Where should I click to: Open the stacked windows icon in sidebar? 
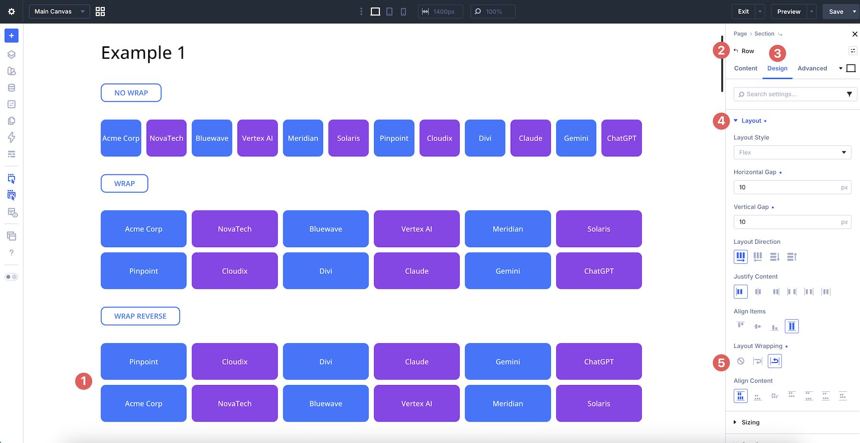coord(11,236)
